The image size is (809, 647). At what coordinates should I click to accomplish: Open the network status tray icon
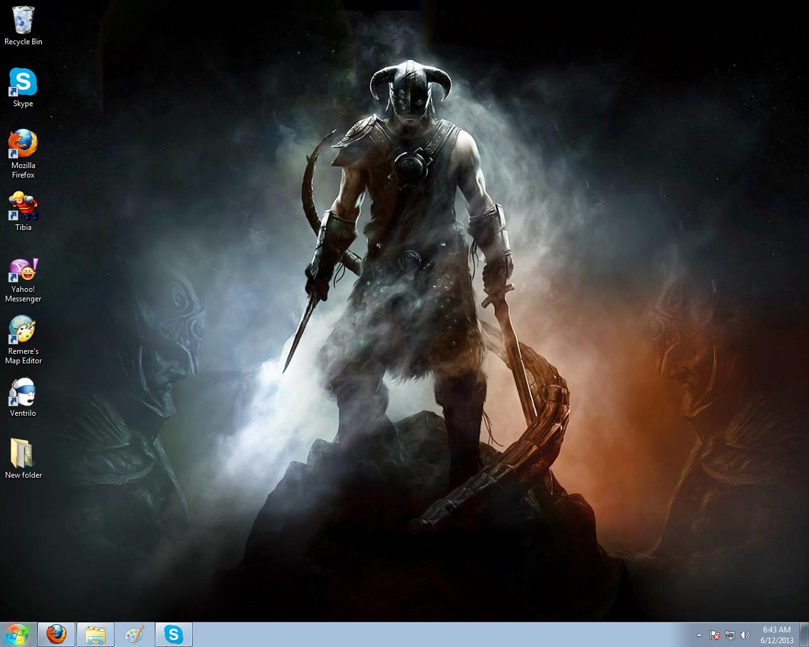pos(730,635)
